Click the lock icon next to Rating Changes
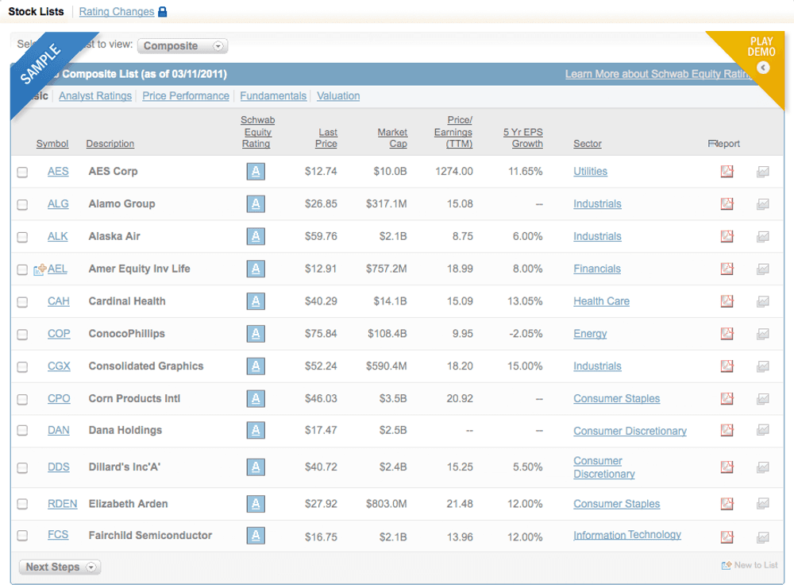Image resolution: width=794 pixels, height=585 pixels. (x=163, y=11)
